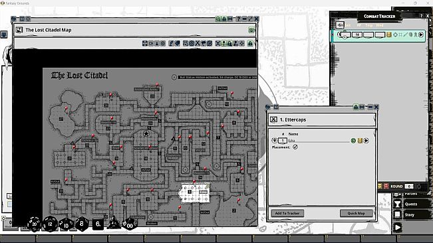The height and width of the screenshot is (243, 433).
Task: Roll the d20 die
Action: (34, 224)
